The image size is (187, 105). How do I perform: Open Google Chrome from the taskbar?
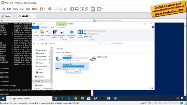(x=75, y=99)
